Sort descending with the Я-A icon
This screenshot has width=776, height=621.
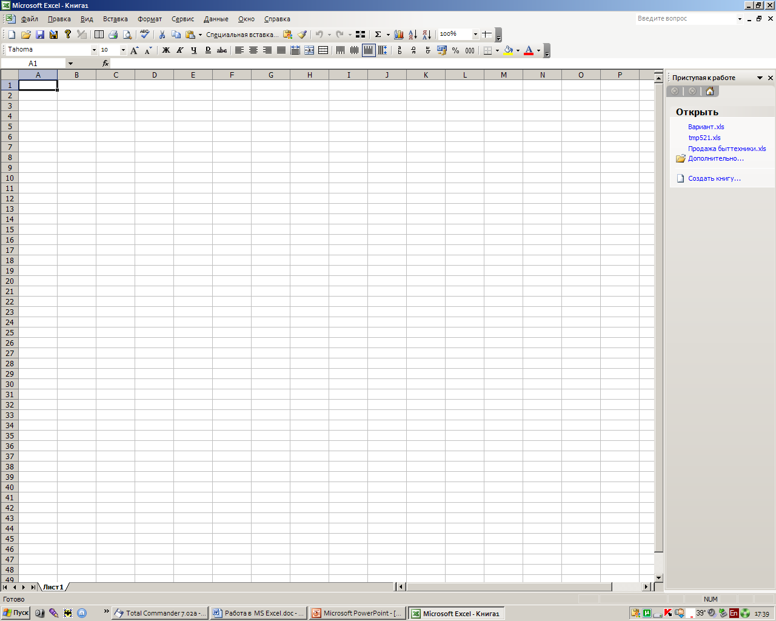[x=427, y=35]
